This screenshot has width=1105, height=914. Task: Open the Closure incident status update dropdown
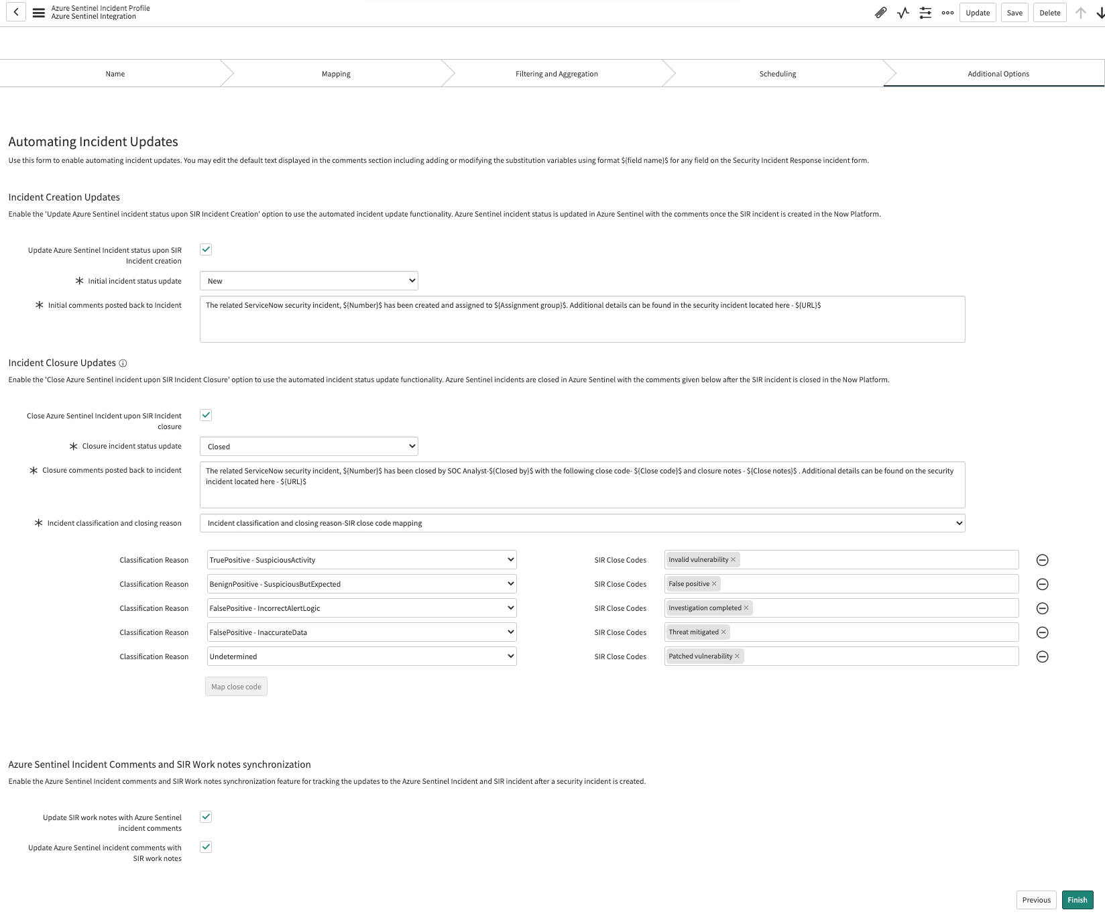(309, 447)
